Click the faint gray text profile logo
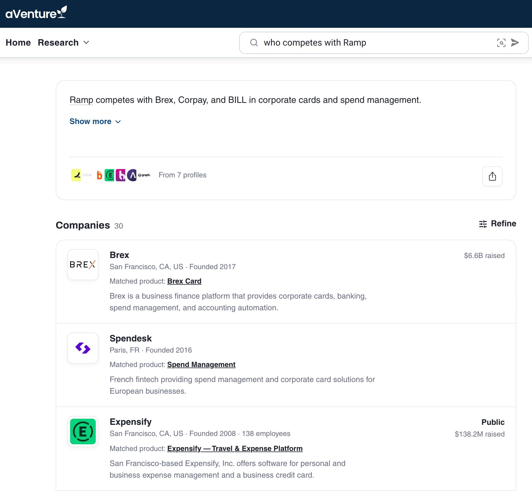This screenshot has width=532, height=491. 87,175
